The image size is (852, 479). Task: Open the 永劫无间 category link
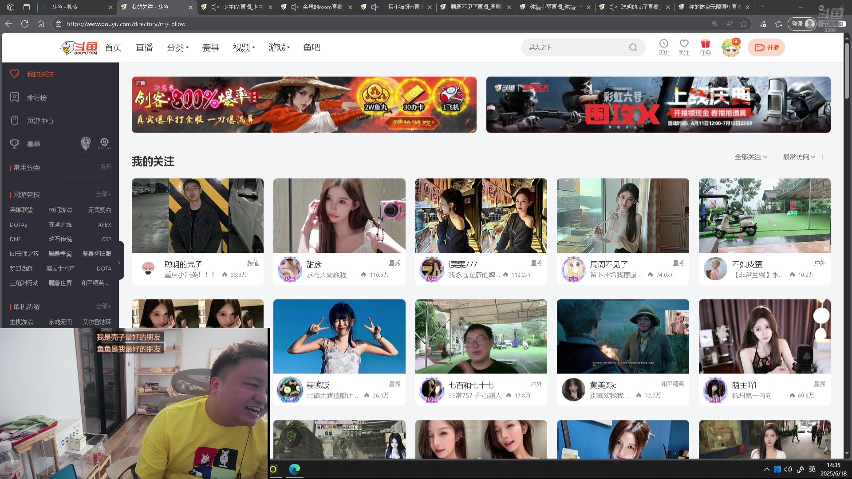click(60, 322)
